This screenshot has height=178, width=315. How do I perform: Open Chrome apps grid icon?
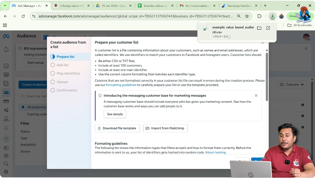click(5, 25)
